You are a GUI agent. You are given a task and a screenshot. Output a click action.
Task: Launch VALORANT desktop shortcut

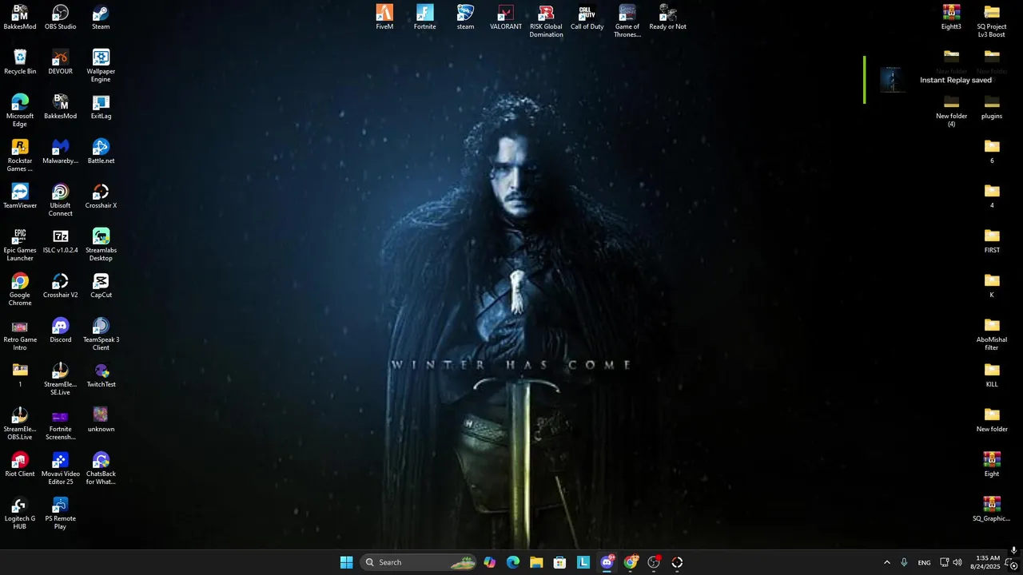click(x=505, y=18)
